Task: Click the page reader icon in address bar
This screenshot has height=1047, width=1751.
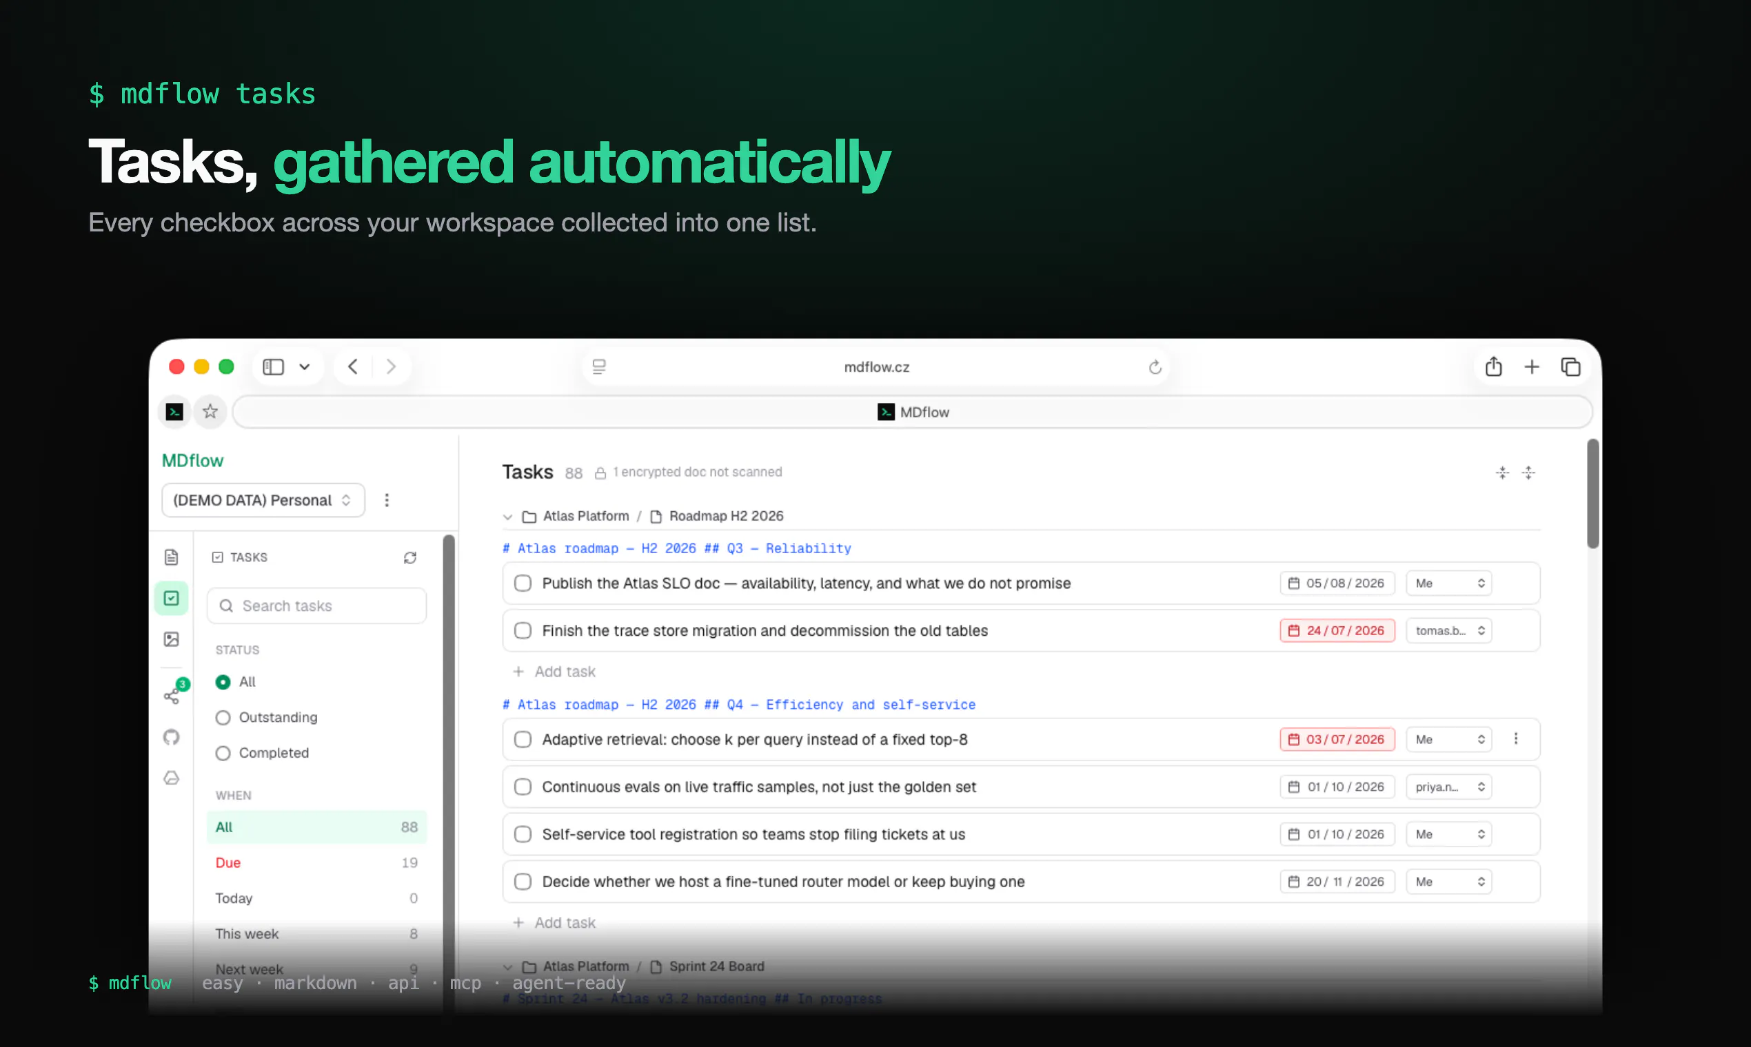Action: click(600, 367)
